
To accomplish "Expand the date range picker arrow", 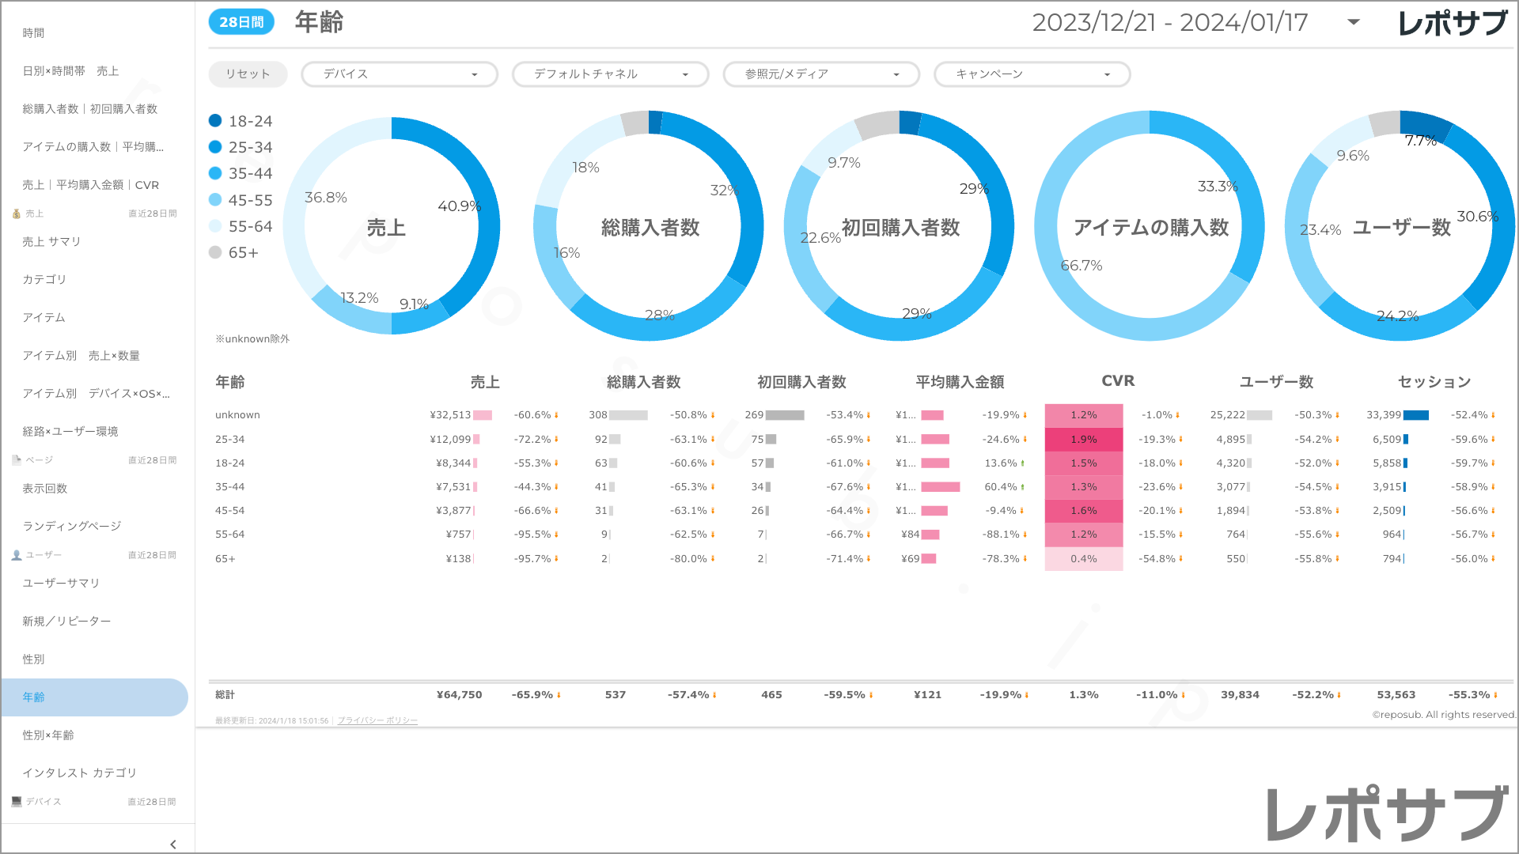I will 1354,22.
